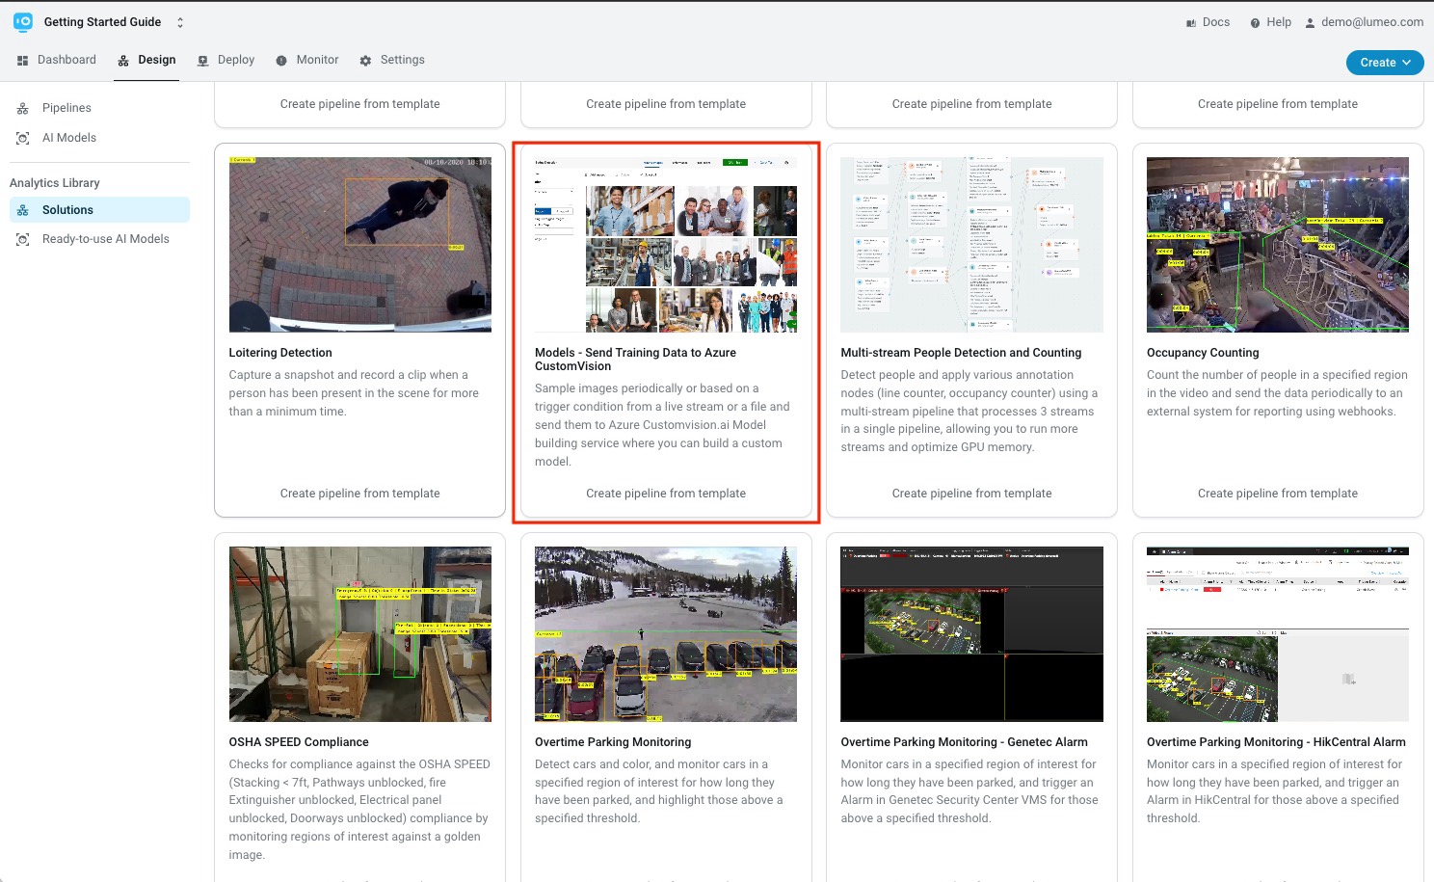
Task: Click the AI Models sidebar icon
Action: (23, 139)
